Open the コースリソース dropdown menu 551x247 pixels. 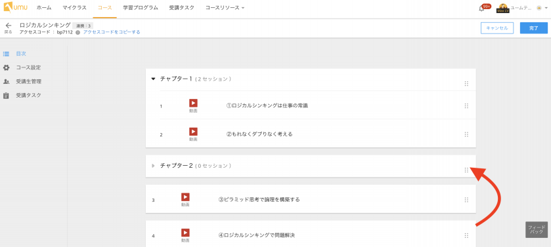tap(225, 8)
